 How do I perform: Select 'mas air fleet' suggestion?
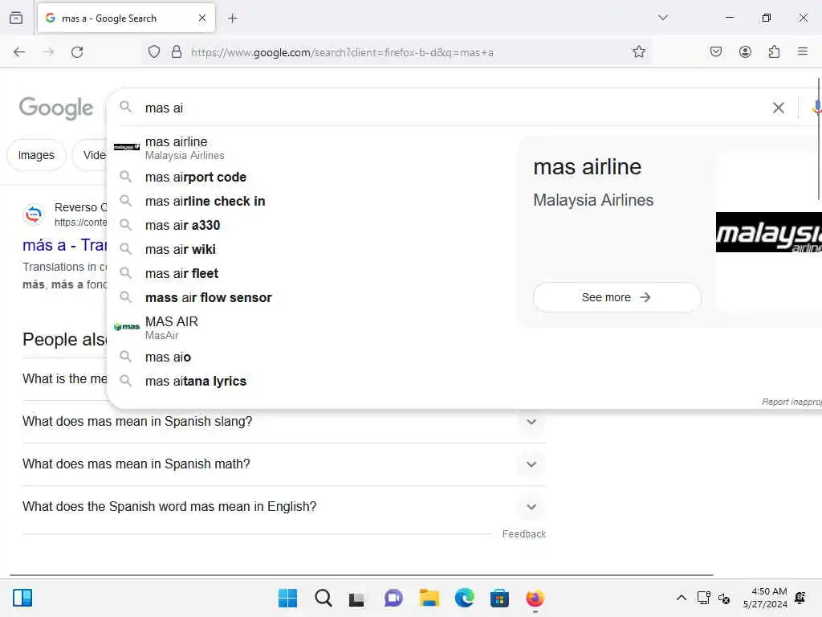point(312,274)
